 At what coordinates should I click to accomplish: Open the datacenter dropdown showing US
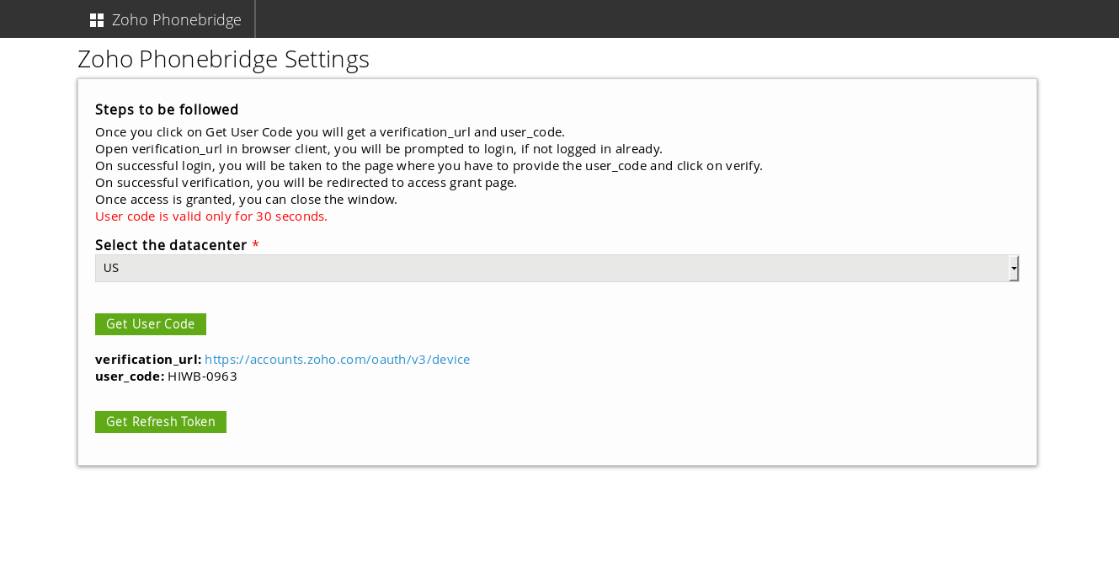click(x=557, y=268)
